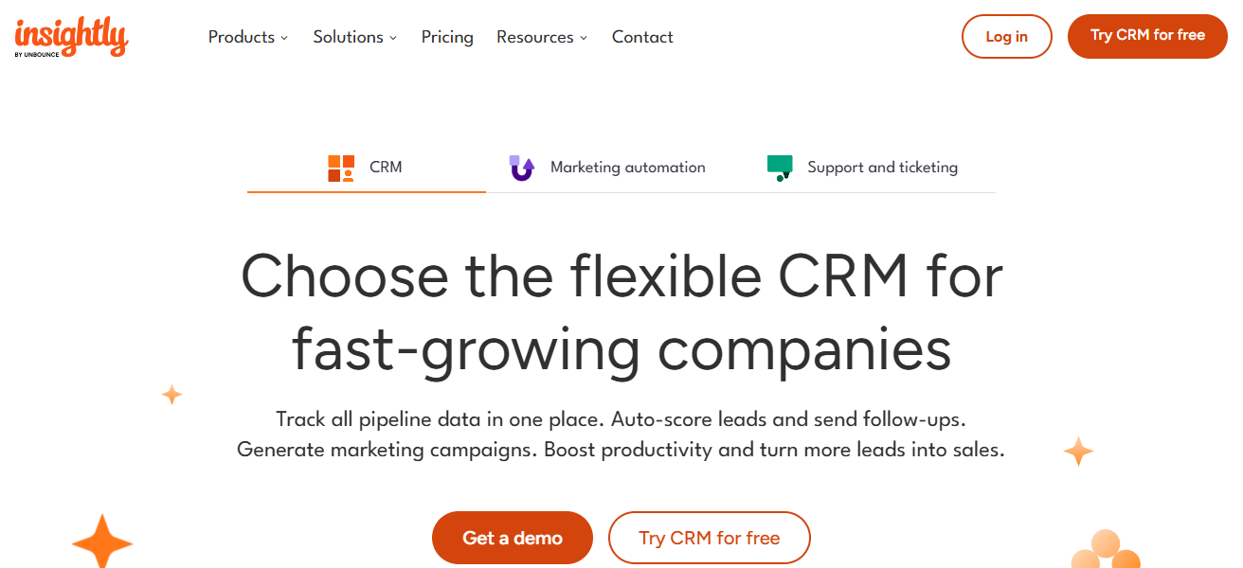This screenshot has width=1243, height=568.
Task: Click the orange sparkle at right edge
Action: pyautogui.click(x=1078, y=452)
